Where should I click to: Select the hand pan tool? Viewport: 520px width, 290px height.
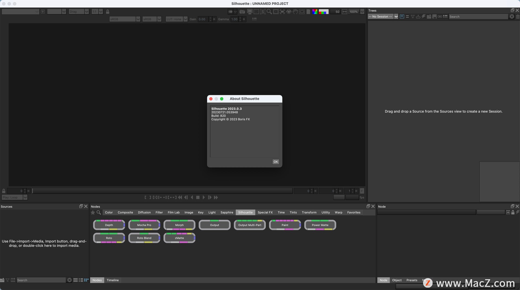pyautogui.click(x=295, y=12)
